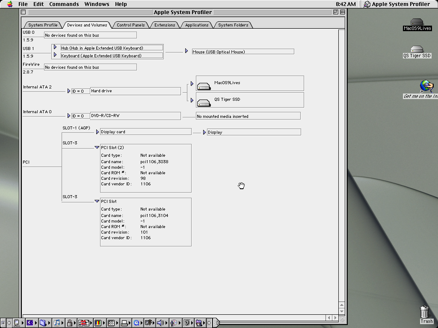The height and width of the screenshot is (328, 438).
Task: Collapse the pci1106,3104 PCI Slot details
Action: click(x=97, y=201)
